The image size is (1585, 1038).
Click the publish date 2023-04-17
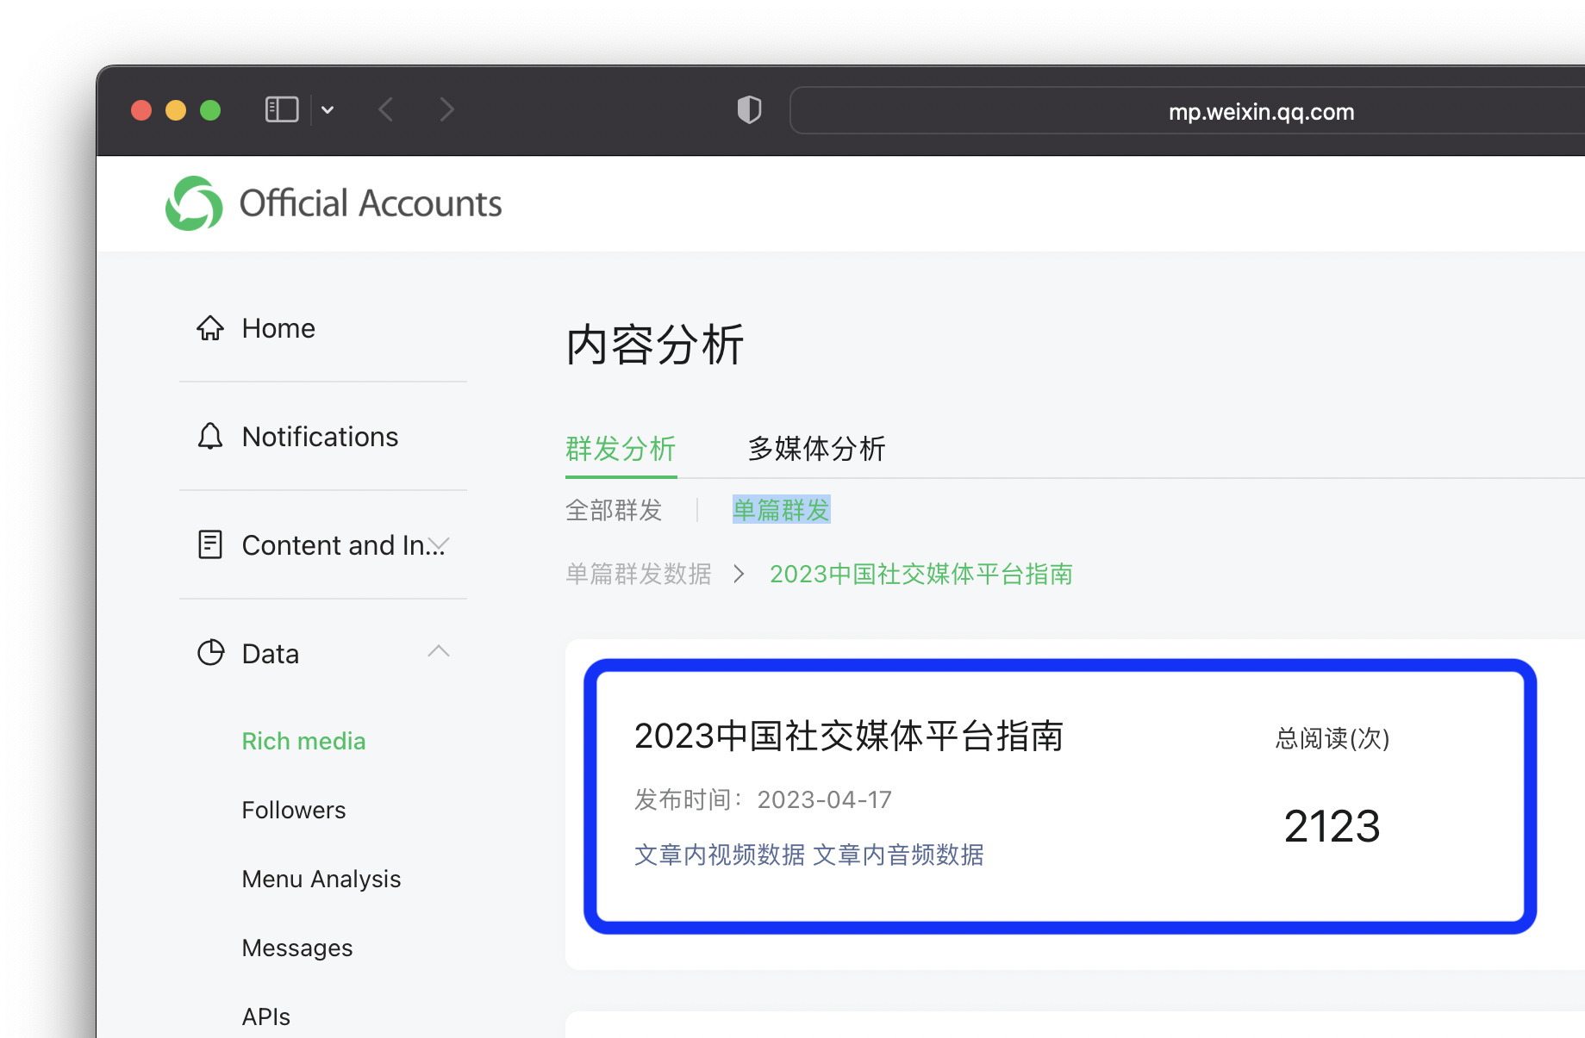(824, 799)
